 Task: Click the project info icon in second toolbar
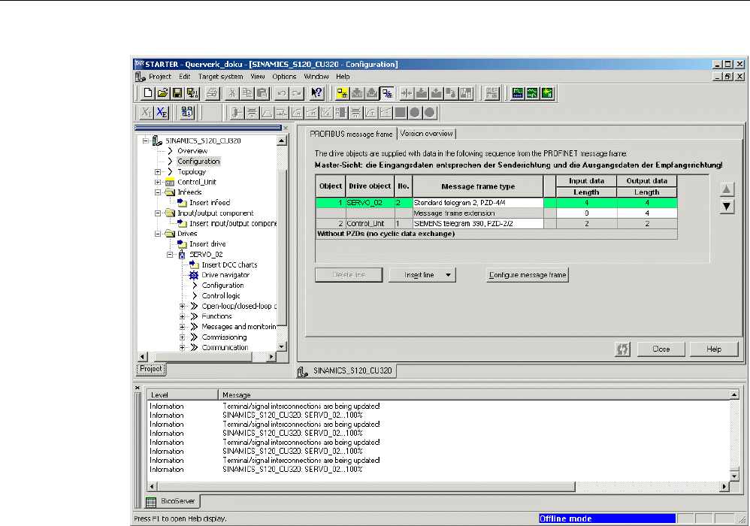pyautogui.click(x=187, y=113)
